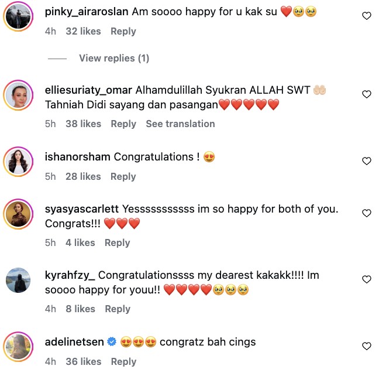379x369 pixels.
Task: Expand View replies (1) under pinky_airaroslan
Action: coord(114,59)
